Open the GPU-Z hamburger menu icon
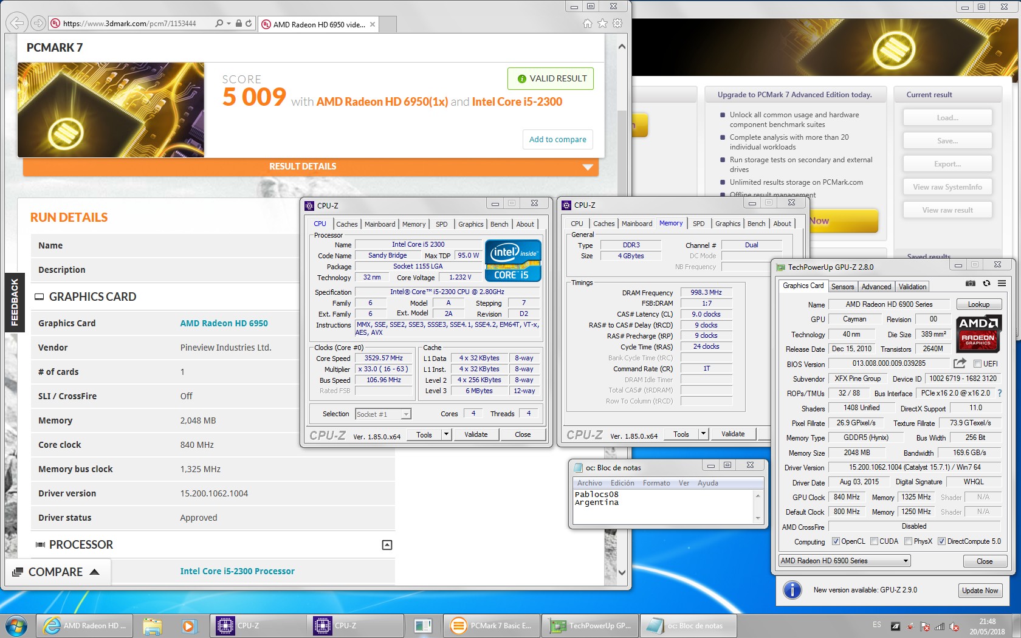The image size is (1021, 638). 1002,283
